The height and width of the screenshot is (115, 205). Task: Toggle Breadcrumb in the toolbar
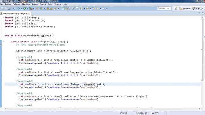(x=62, y=8)
